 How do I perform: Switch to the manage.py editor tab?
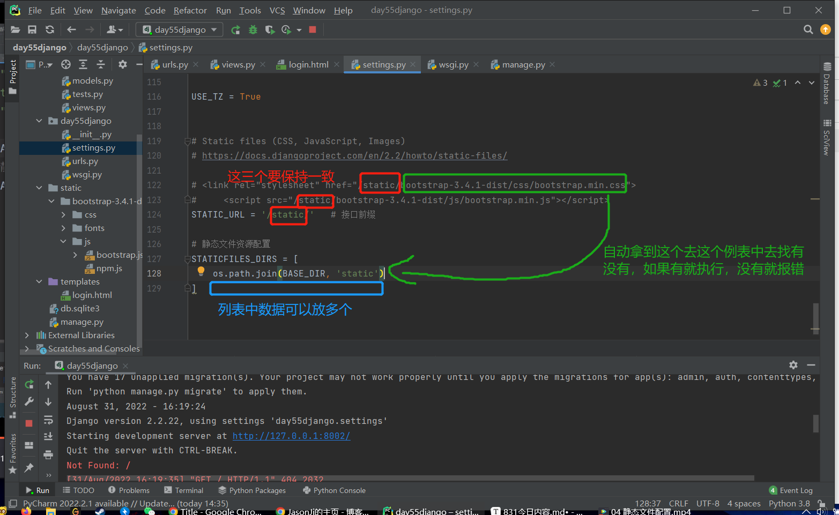point(523,64)
